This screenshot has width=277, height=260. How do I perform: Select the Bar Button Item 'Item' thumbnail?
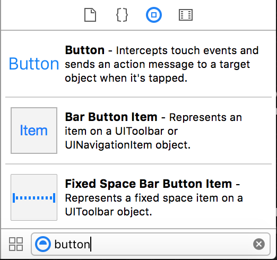[34, 131]
